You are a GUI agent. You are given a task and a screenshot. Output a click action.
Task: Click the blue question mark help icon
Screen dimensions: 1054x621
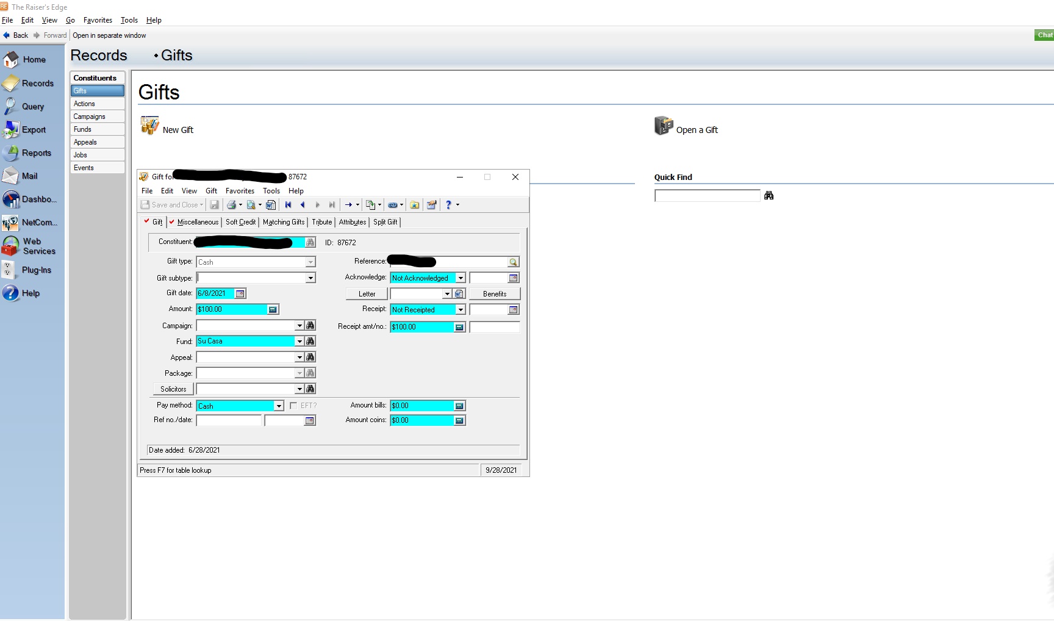(x=448, y=205)
